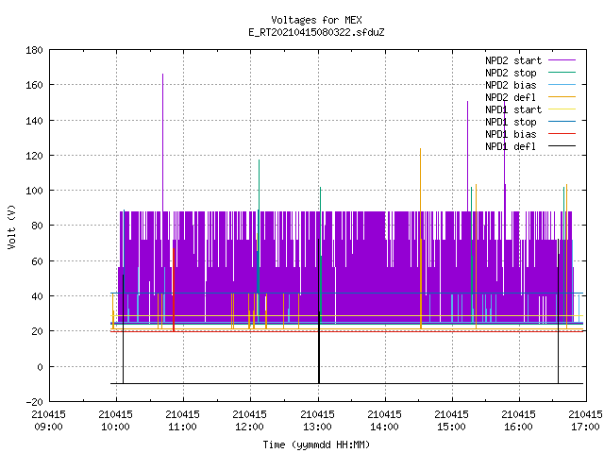Click the Volt (V) y-axis label
Screen dimensions: 604x453
pyautogui.click(x=11, y=227)
